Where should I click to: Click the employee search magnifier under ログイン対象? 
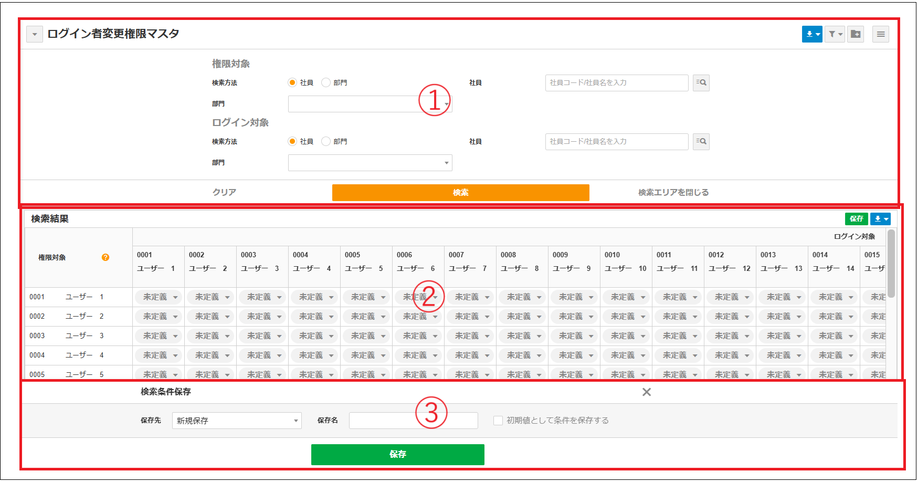coord(701,141)
